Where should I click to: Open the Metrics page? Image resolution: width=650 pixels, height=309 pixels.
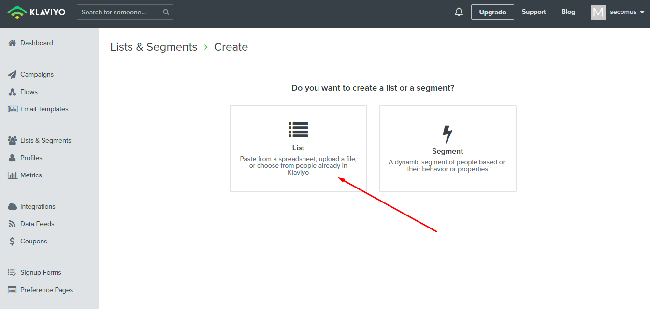pyautogui.click(x=31, y=175)
